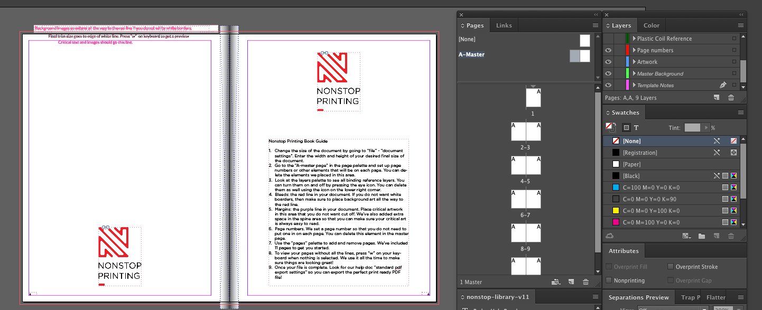Open the Swatches panel menu icon
Image resolution: width=762 pixels, height=310 pixels.
741,112
